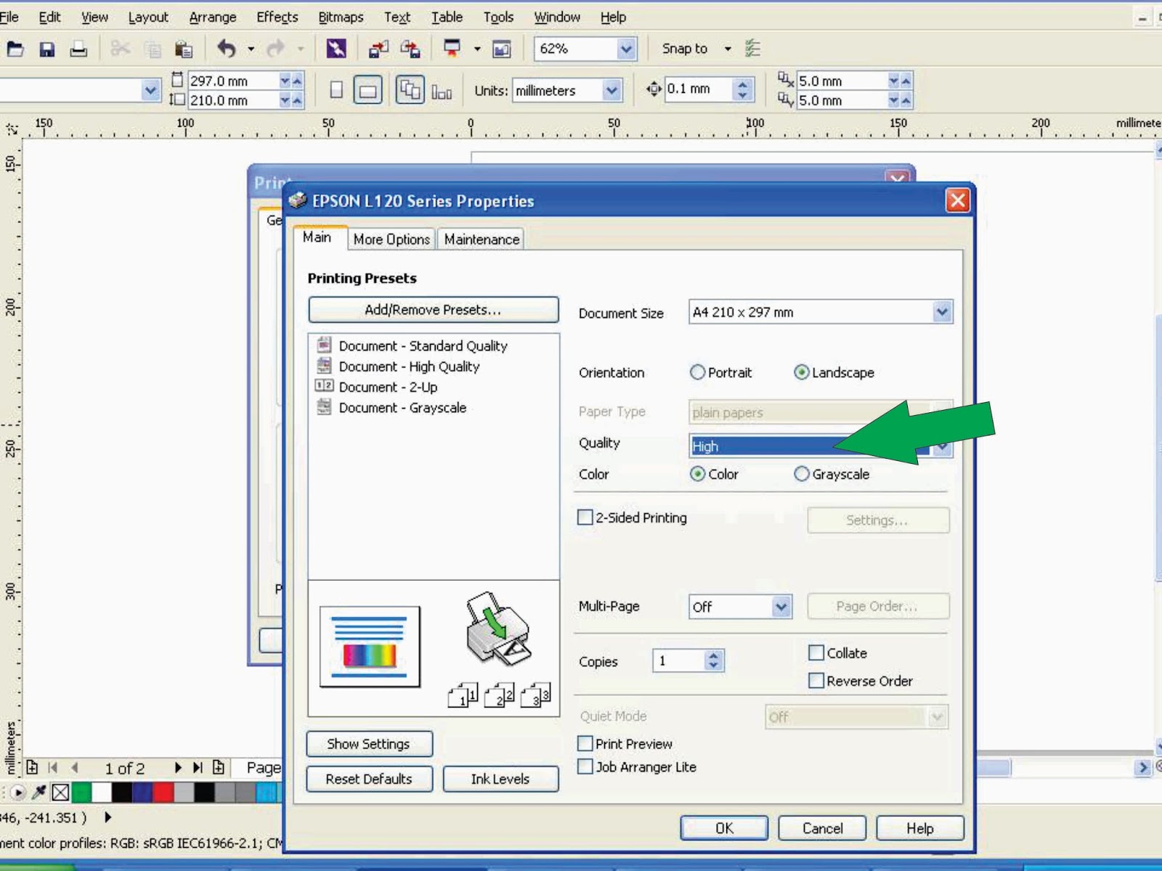Open the Undo history dropdown arrow
Image resolution: width=1162 pixels, height=871 pixels.
pyautogui.click(x=251, y=49)
